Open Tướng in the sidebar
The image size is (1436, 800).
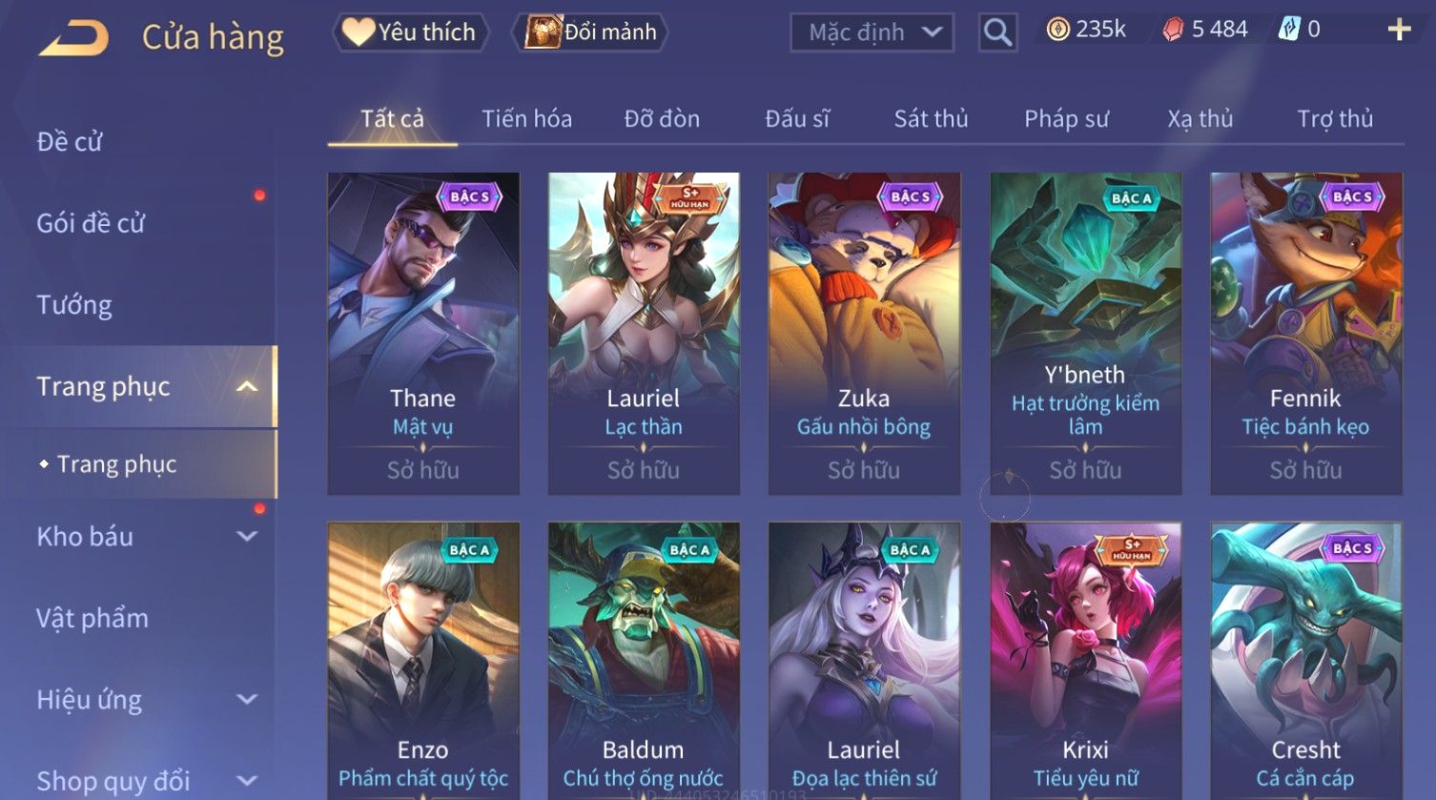pyautogui.click(x=74, y=305)
